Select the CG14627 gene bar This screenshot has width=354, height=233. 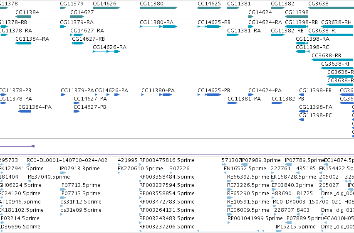coord(77,17)
